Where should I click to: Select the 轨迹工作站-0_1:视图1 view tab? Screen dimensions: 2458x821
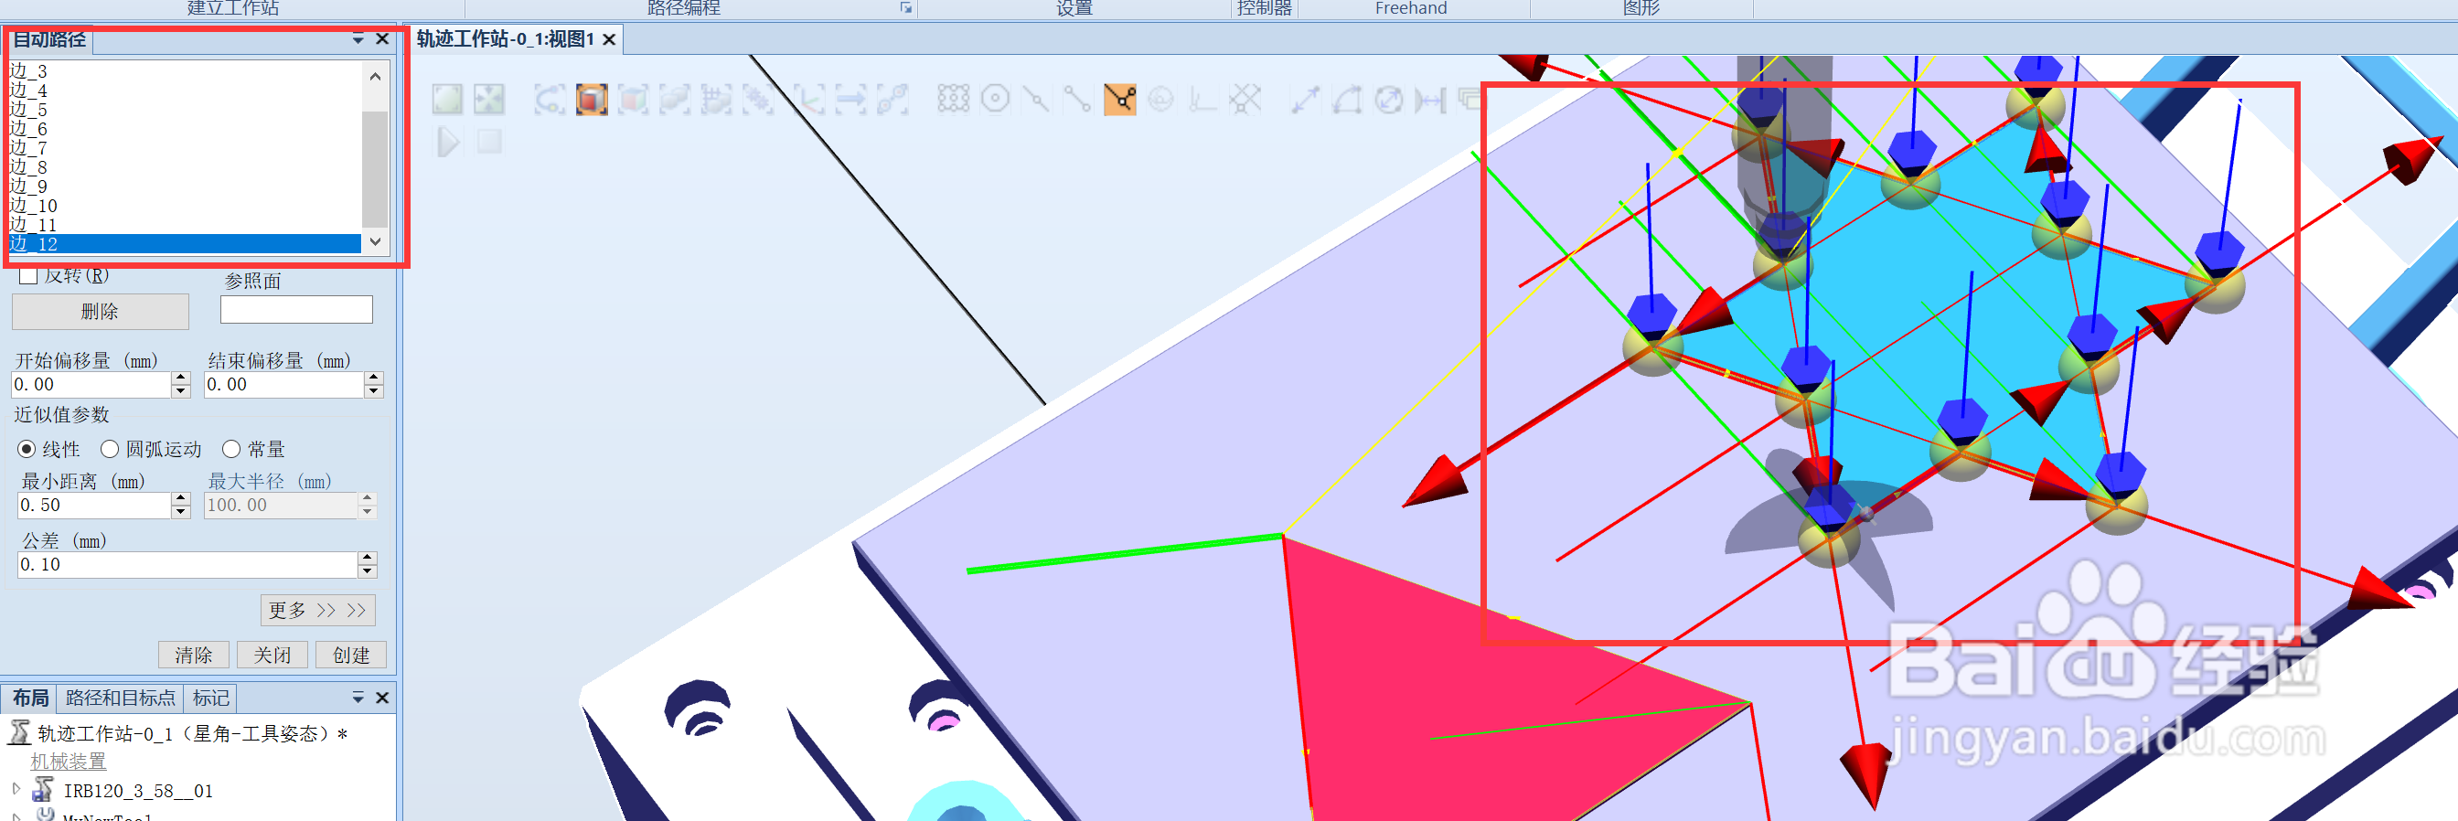point(506,39)
